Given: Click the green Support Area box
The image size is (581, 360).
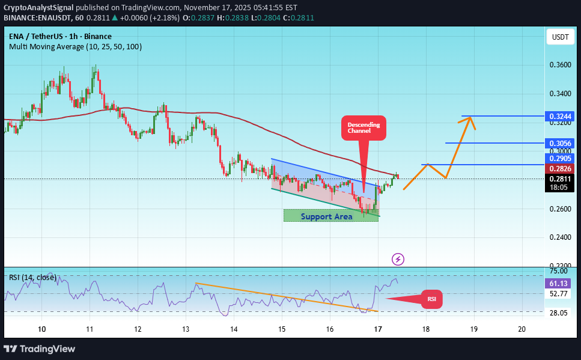Looking at the screenshot, I should click(330, 216).
